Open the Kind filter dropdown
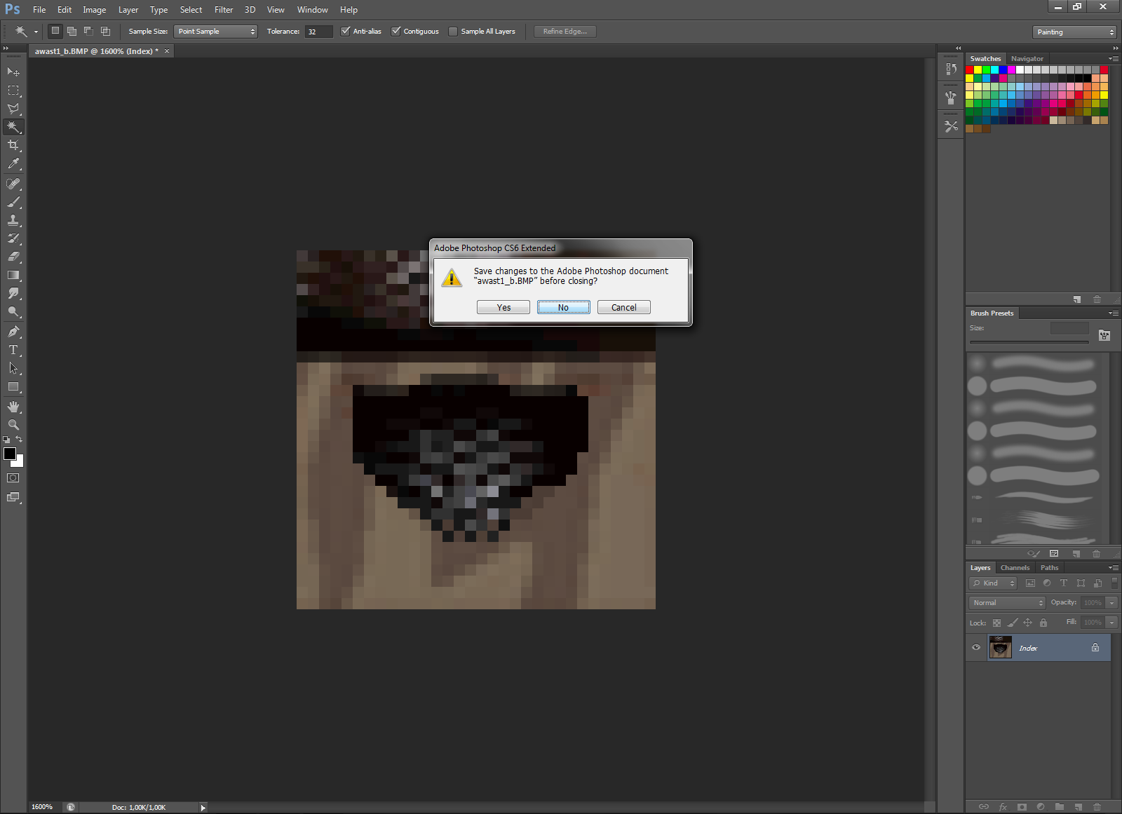Viewport: 1122px width, 814px height. 993,583
